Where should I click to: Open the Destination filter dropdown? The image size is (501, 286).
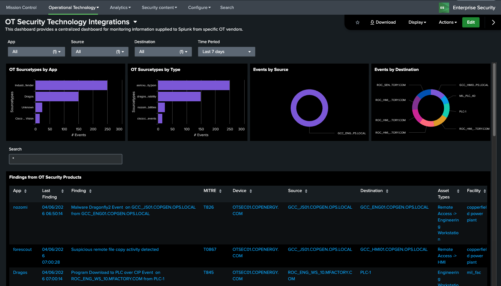click(163, 52)
